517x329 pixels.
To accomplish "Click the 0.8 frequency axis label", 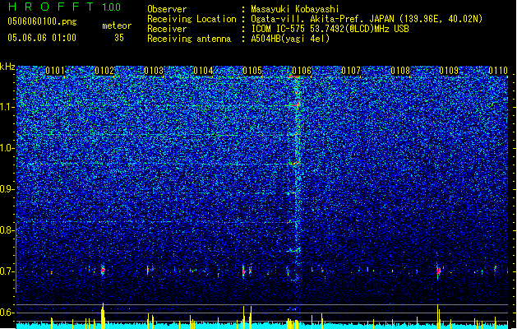I will [7, 230].
